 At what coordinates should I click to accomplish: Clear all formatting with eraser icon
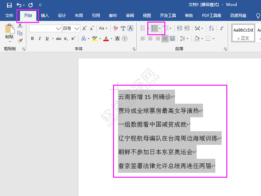point(116,28)
